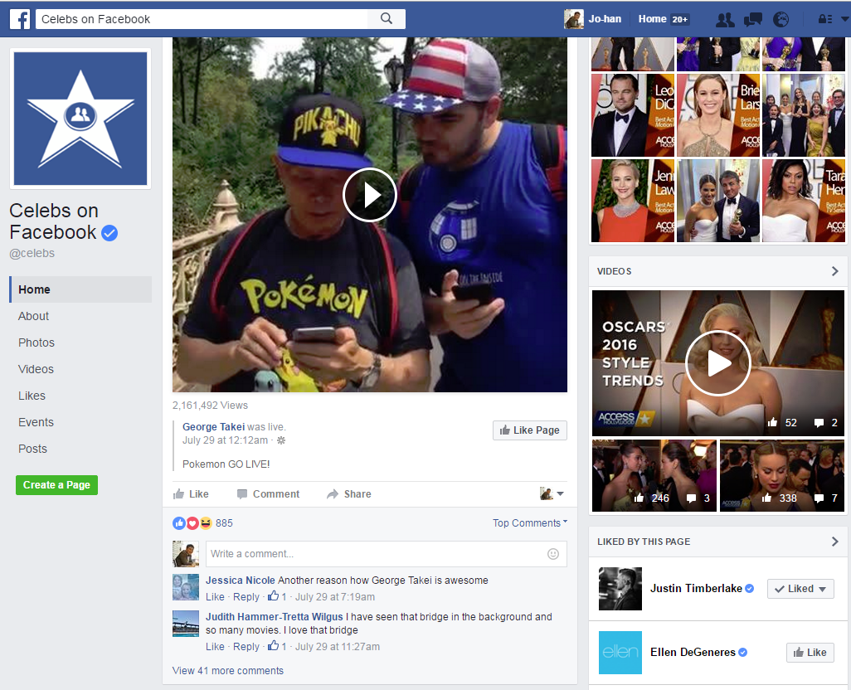The width and height of the screenshot is (851, 690).
Task: Click the 885 reactions count
Action: pos(224,523)
